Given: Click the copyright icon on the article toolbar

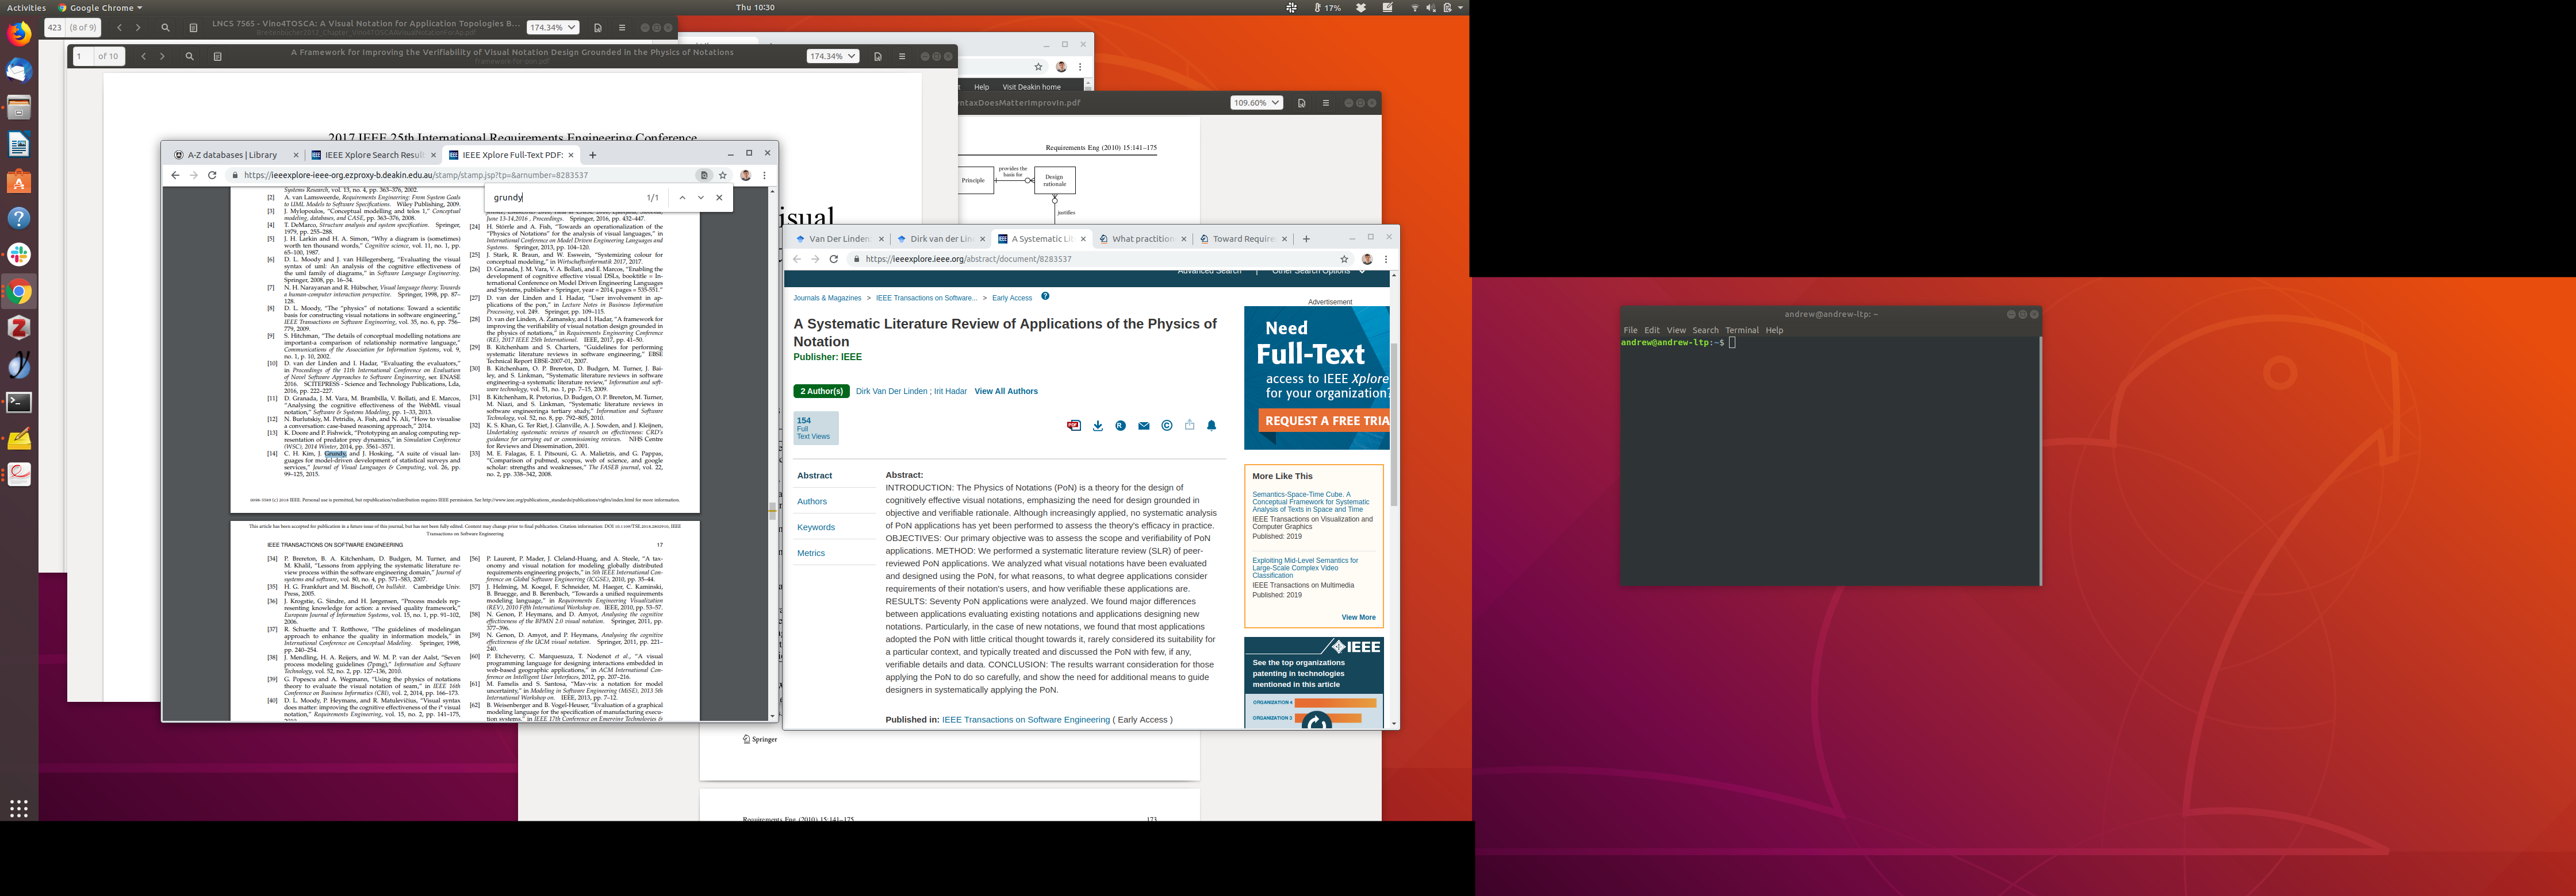Looking at the screenshot, I should [x=1166, y=426].
